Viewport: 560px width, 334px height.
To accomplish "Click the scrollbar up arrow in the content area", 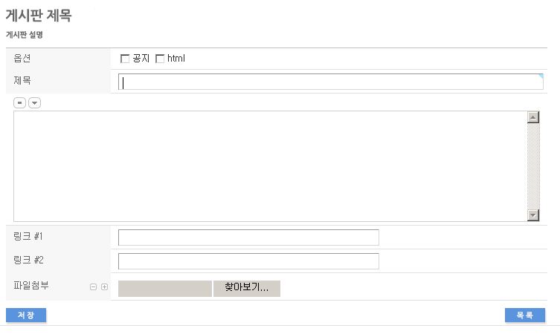I will (532, 117).
